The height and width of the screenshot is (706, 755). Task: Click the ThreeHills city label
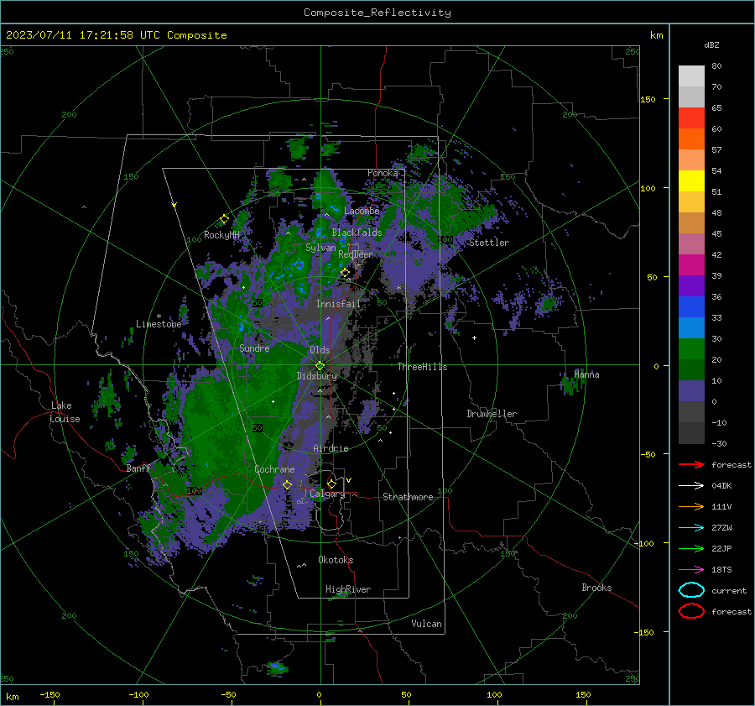pos(422,367)
